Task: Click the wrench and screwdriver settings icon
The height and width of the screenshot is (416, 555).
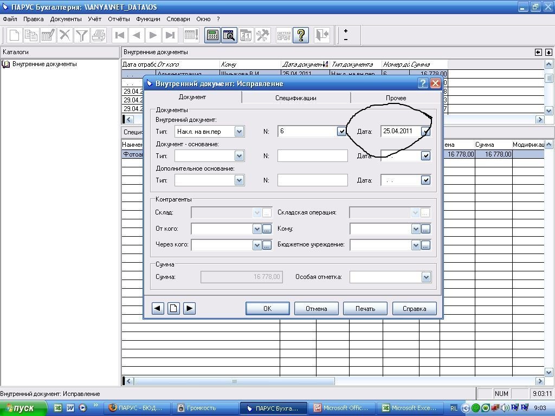Action: point(262,36)
